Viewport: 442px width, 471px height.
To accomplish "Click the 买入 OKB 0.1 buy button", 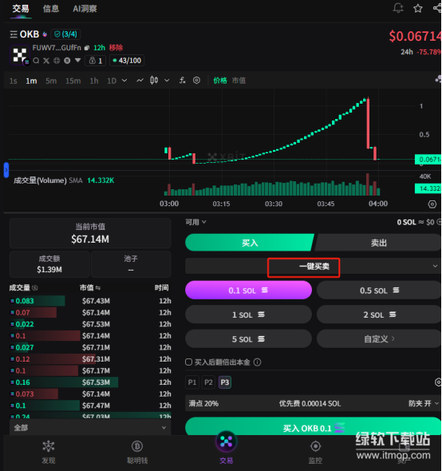I will (313, 426).
